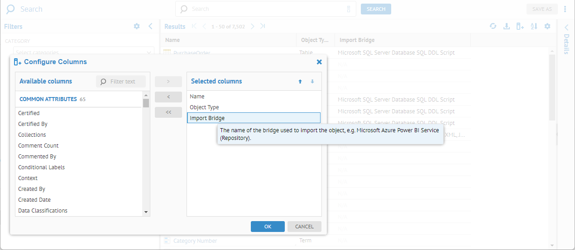Collapse the Common Attributes group
The width and height of the screenshot is (575, 250).
(48, 99)
